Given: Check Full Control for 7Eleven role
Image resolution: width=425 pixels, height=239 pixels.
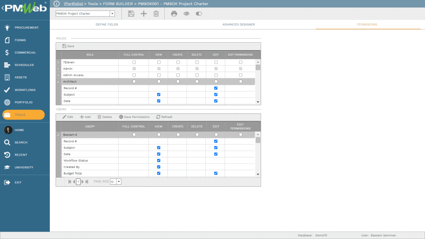Looking at the screenshot, I should coord(134,62).
